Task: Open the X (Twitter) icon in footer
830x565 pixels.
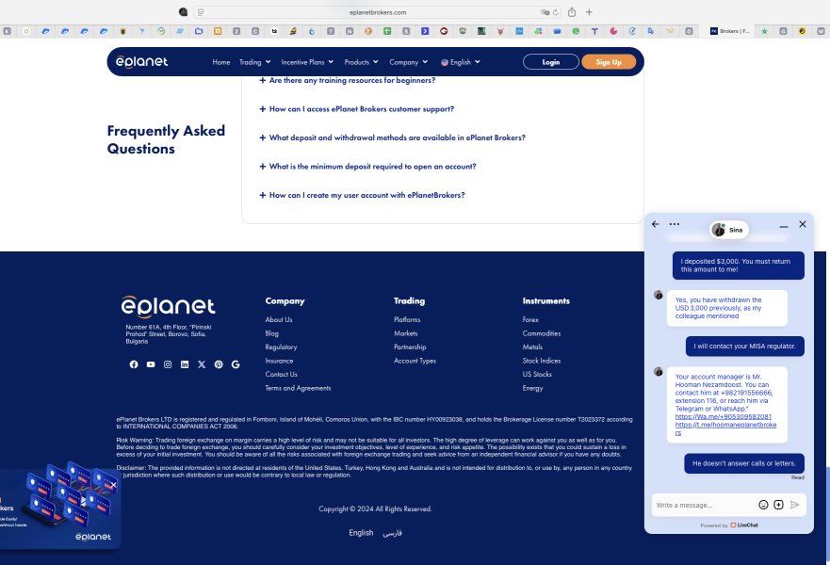Action: (202, 364)
